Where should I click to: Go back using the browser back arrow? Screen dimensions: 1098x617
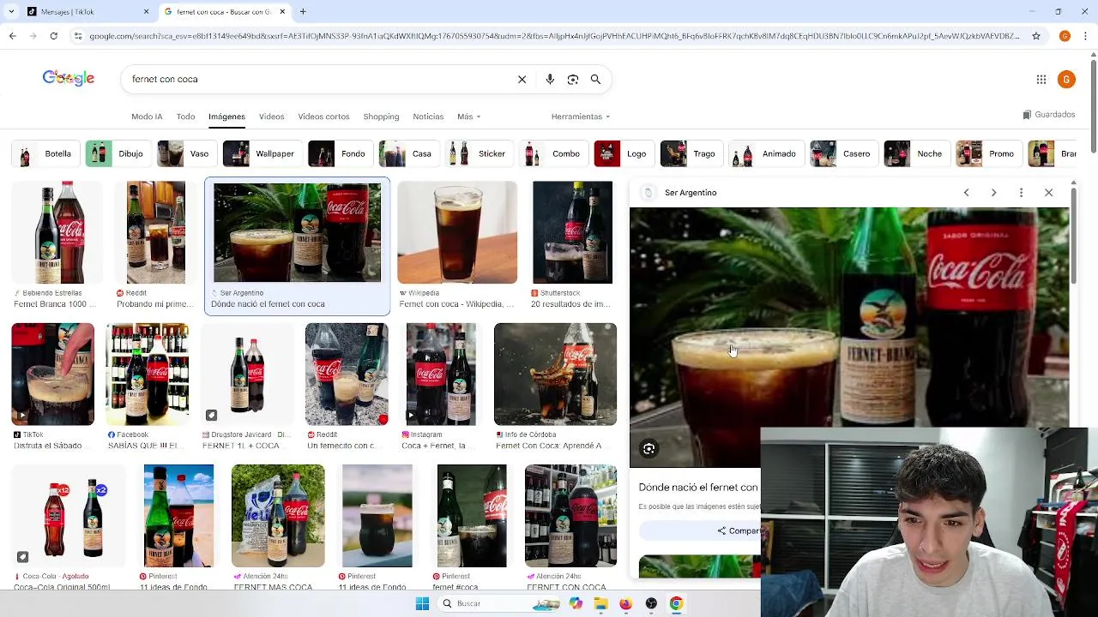12,36
